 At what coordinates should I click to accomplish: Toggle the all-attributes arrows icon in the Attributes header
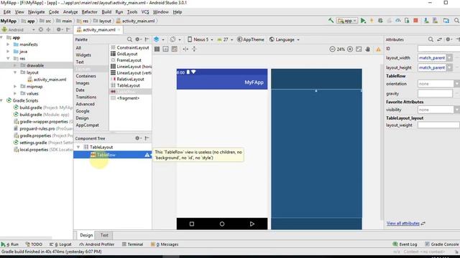[439, 39]
